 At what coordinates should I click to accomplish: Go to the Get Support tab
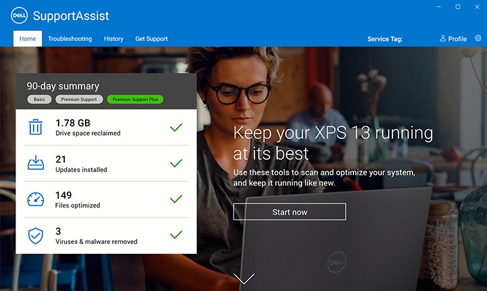[x=152, y=39]
